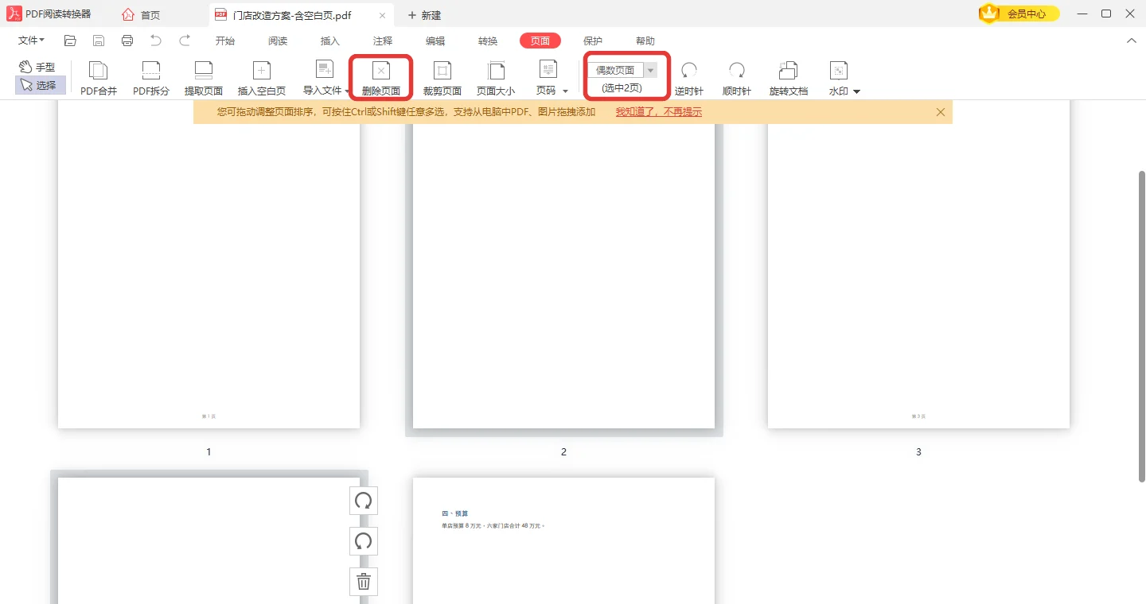Open the PDF合并 merge tool
The image size is (1146, 604).
click(99, 79)
